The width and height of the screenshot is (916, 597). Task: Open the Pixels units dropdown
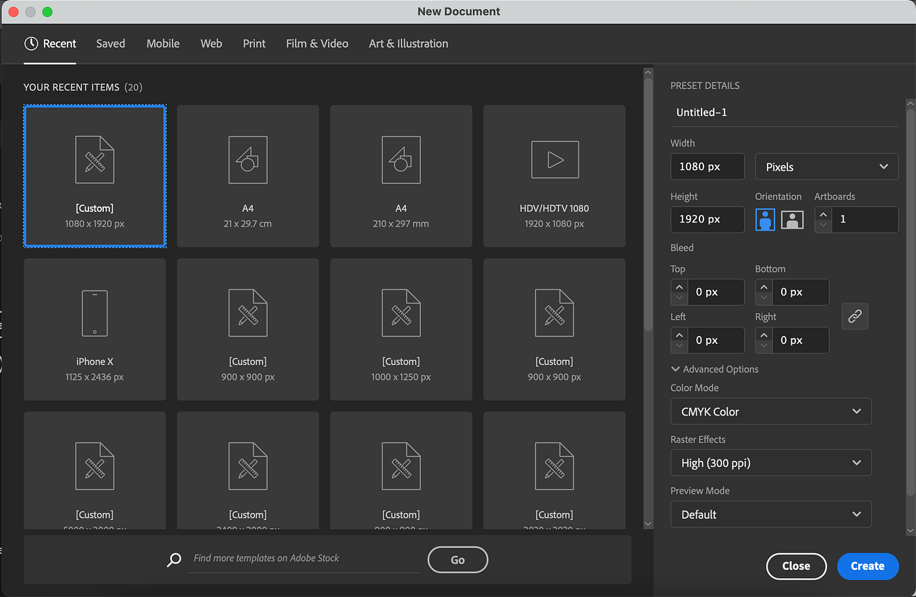click(x=827, y=167)
